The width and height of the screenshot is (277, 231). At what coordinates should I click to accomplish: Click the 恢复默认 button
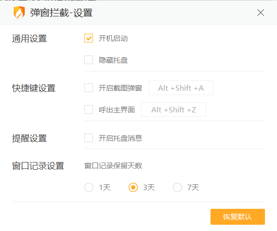(x=237, y=217)
